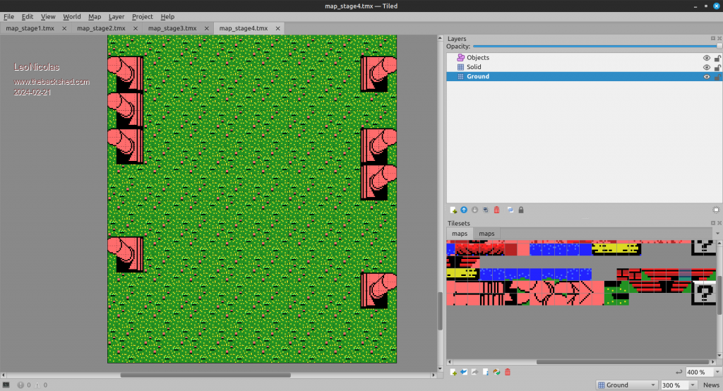Pick the question mark block tile

(x=703, y=292)
